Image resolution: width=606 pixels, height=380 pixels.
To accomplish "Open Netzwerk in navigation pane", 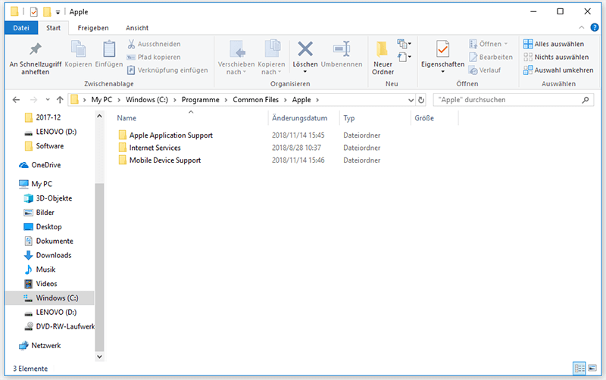I will tap(40, 346).
